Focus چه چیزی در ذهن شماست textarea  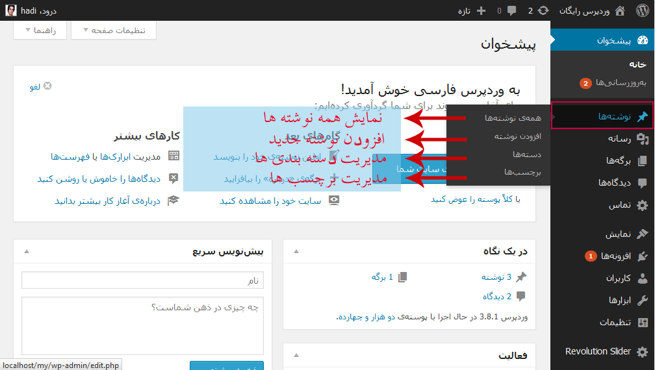(x=142, y=326)
